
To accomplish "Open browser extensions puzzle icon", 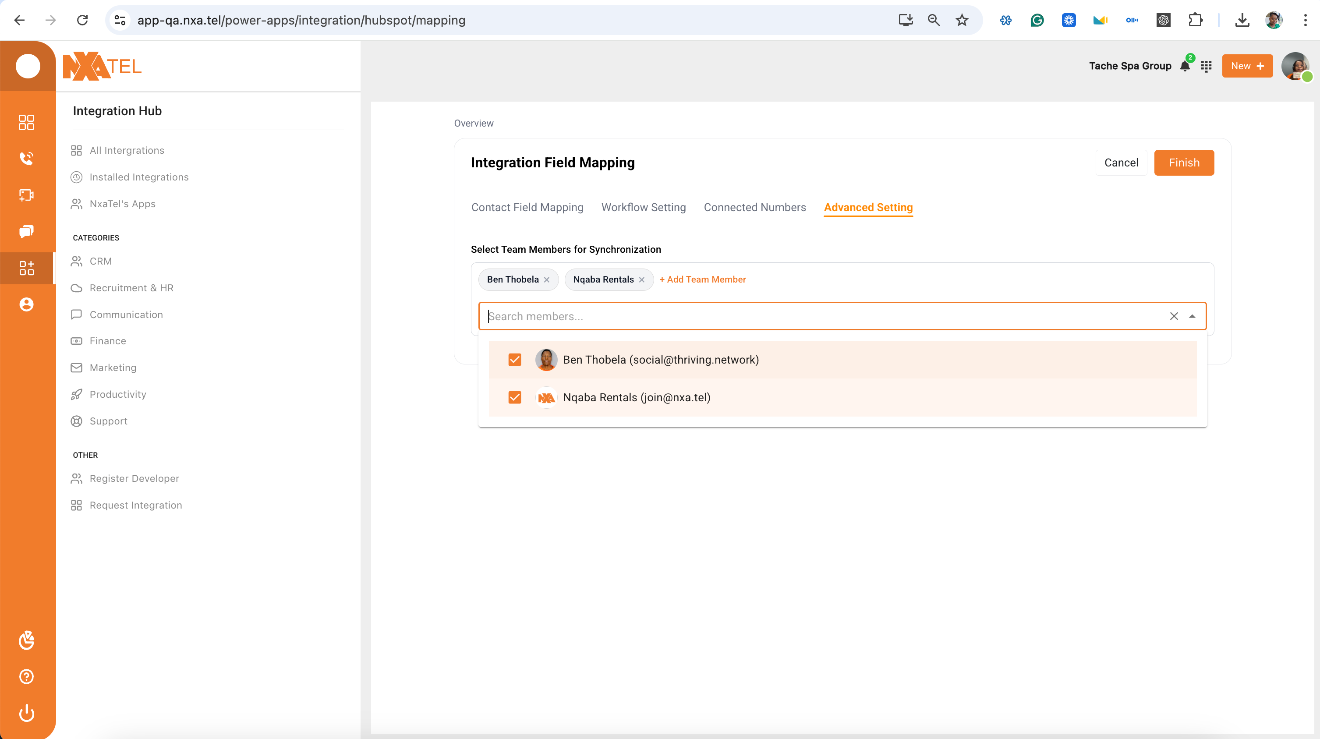I will pos(1195,20).
